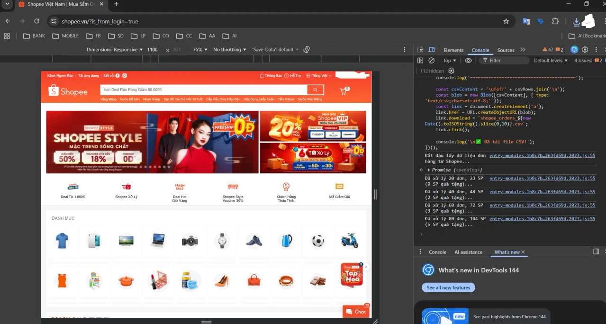Expand the Promise pending object
The image size is (606, 324).
click(429, 170)
